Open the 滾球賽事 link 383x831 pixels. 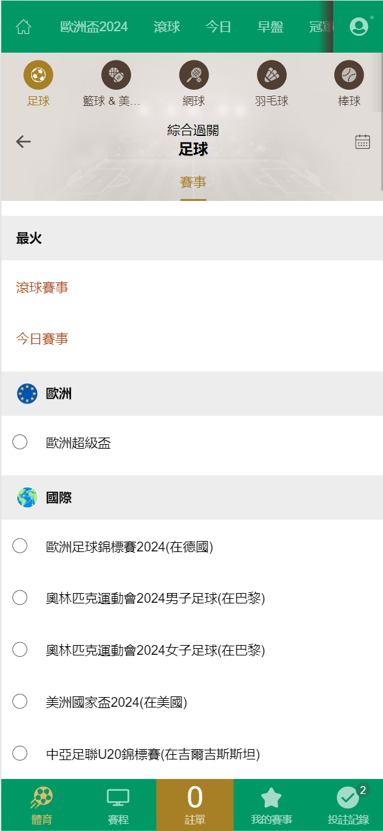tap(42, 287)
